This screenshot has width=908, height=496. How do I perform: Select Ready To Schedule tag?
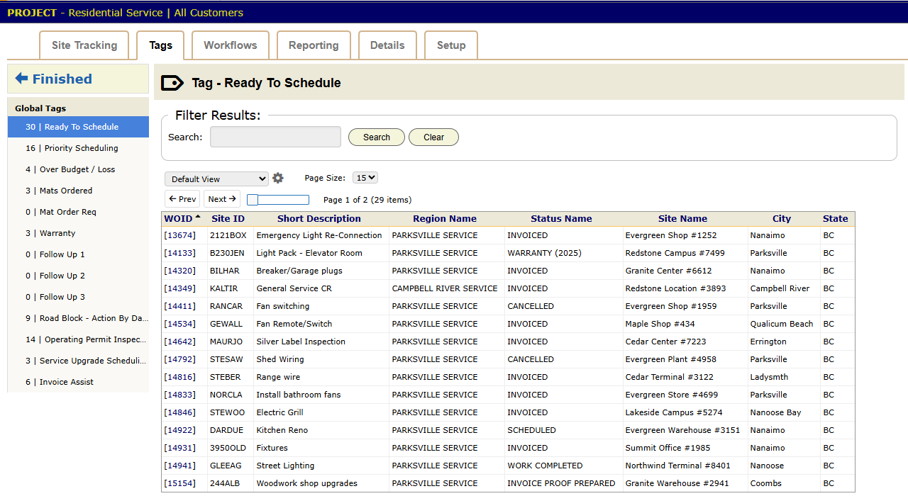pyautogui.click(x=78, y=127)
